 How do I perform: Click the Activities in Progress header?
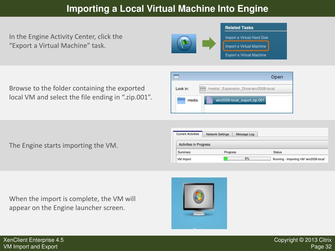(x=252, y=144)
